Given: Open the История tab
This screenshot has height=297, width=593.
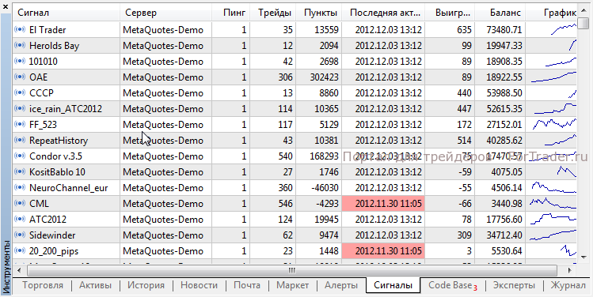Looking at the screenshot, I should [146, 285].
